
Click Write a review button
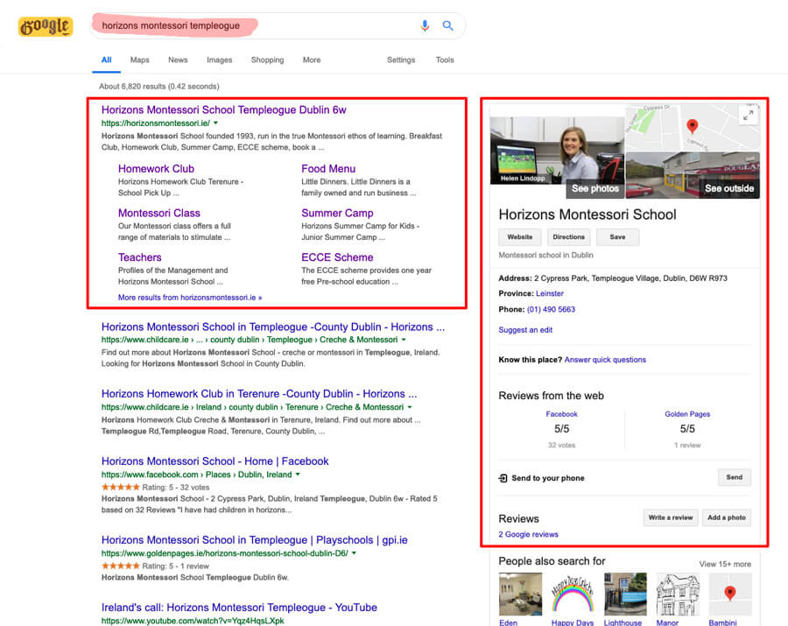click(671, 517)
